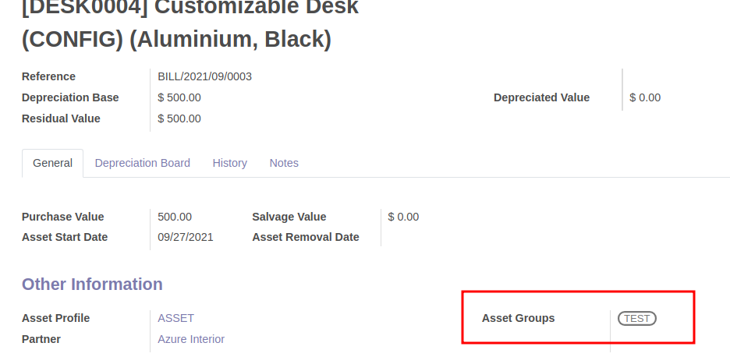
Task: Open the Azure Interior partner link
Action: tap(191, 339)
